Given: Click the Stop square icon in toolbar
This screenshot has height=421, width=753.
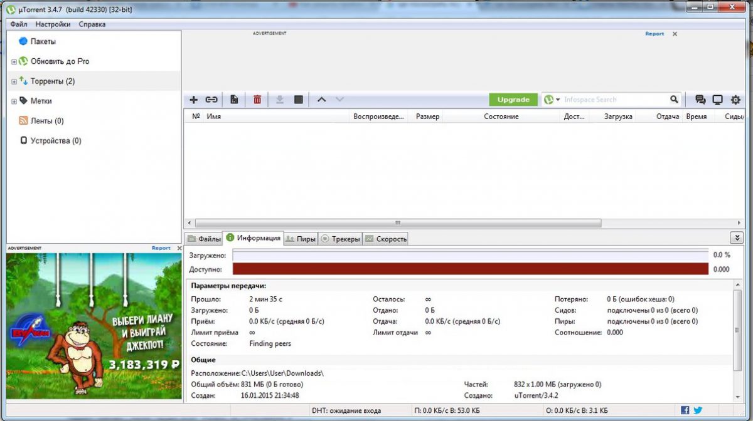Looking at the screenshot, I should coord(299,100).
